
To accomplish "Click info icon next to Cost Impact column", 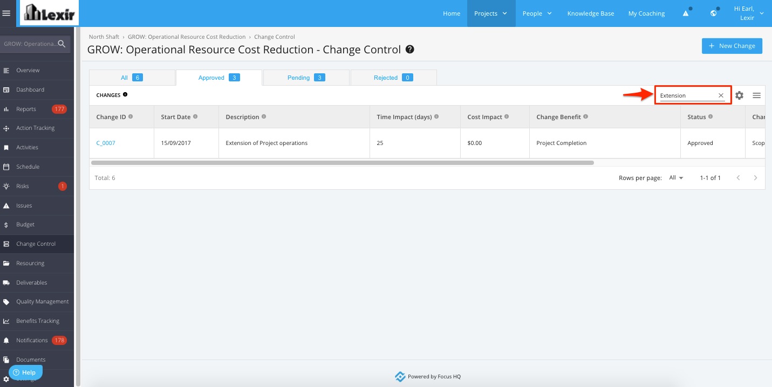I will pyautogui.click(x=507, y=116).
